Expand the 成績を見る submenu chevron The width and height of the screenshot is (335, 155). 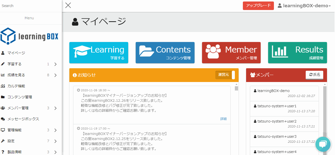[55, 75]
